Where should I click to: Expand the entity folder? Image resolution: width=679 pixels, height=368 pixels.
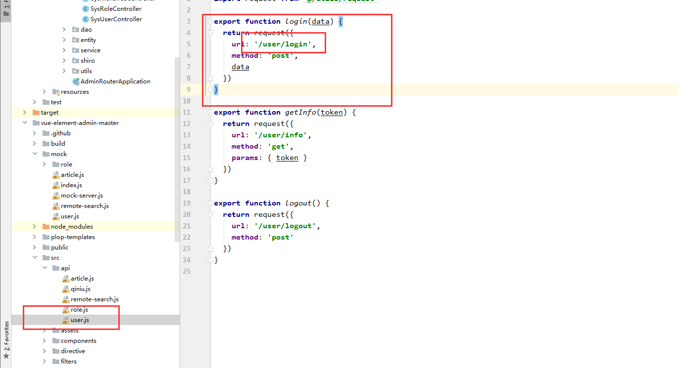click(64, 40)
